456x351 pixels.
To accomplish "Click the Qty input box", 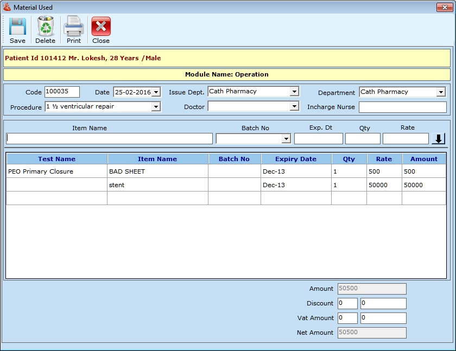I will [362, 139].
